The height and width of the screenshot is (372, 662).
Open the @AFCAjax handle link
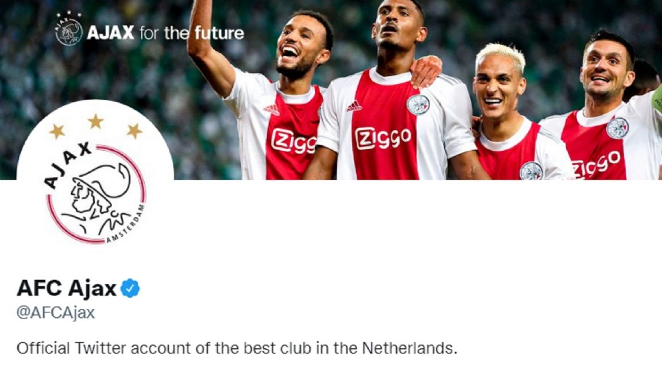[x=56, y=313]
